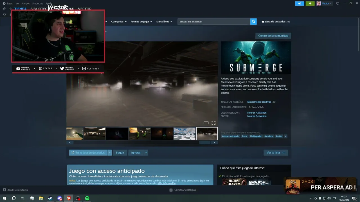This screenshot has height=202, width=360.
Task: Click the plus icon for Añadir un producto
Action: point(4,190)
